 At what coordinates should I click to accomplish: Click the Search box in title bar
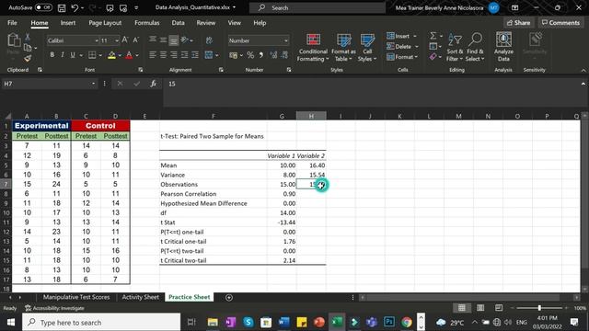(x=318, y=7)
